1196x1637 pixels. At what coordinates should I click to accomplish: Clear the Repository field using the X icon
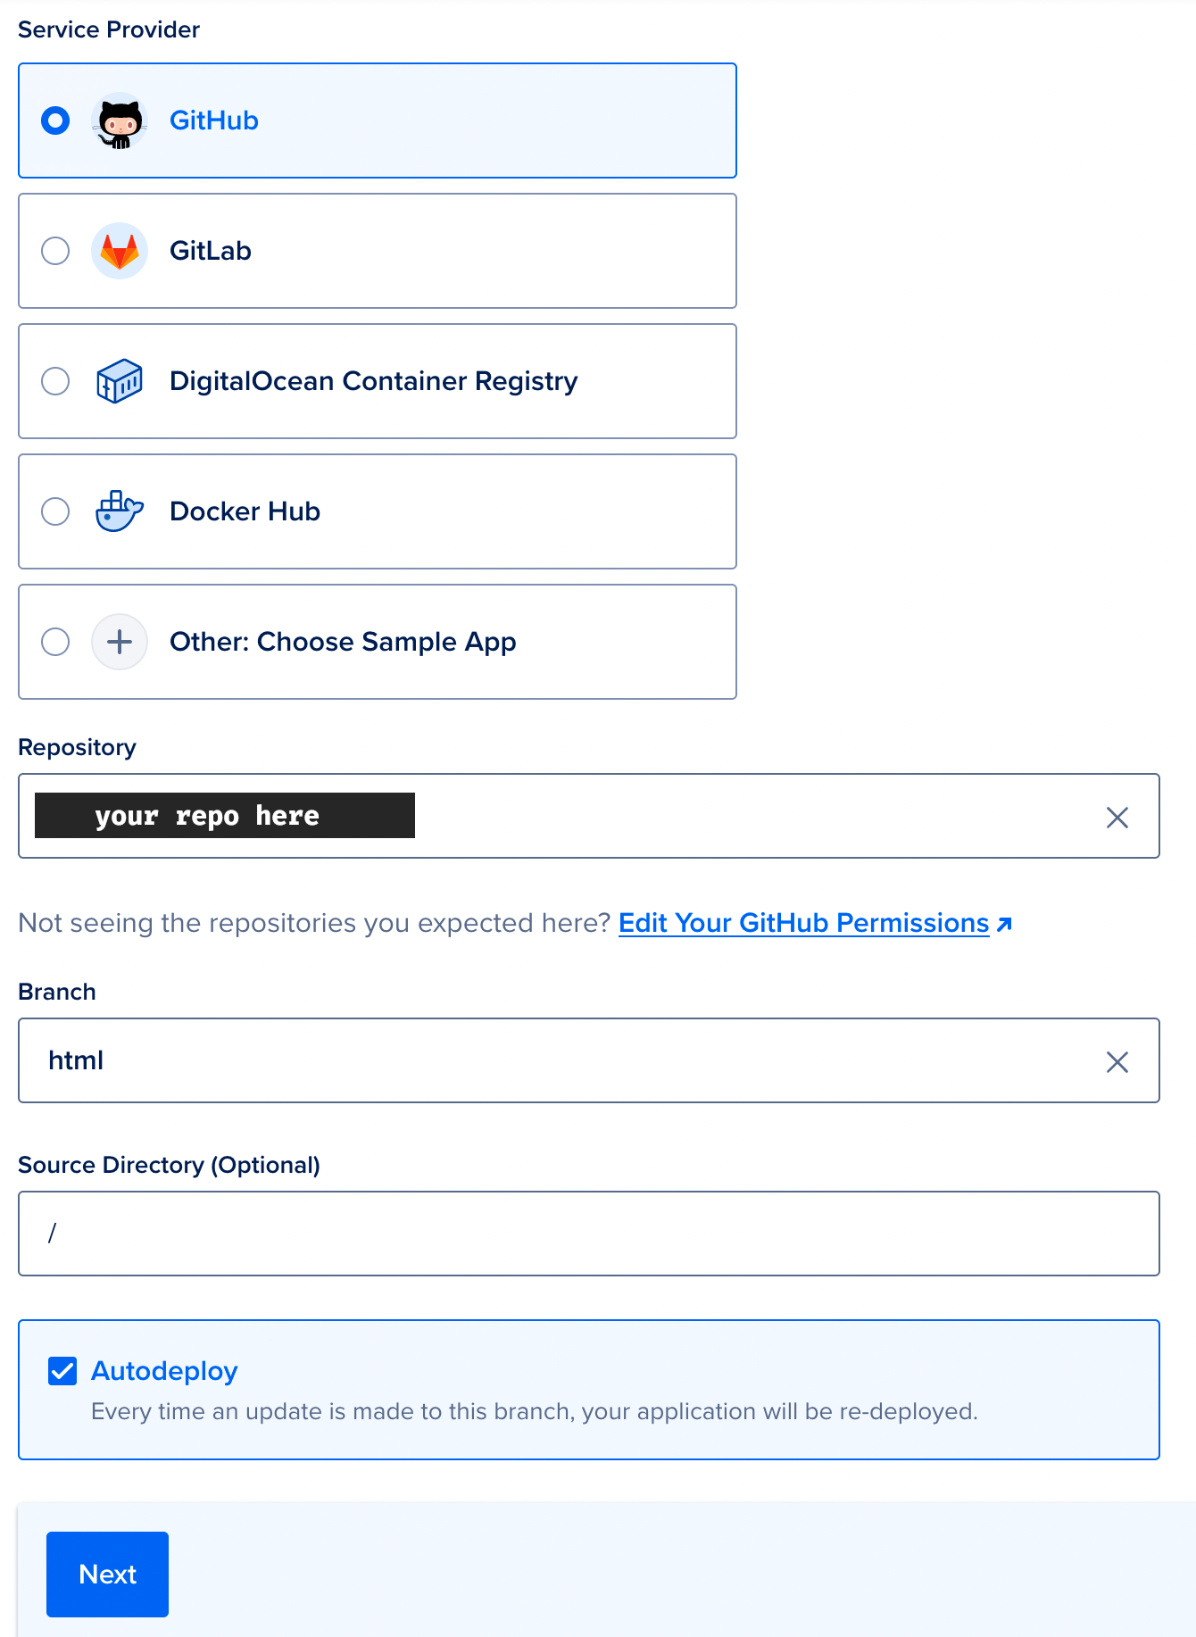[1117, 816]
